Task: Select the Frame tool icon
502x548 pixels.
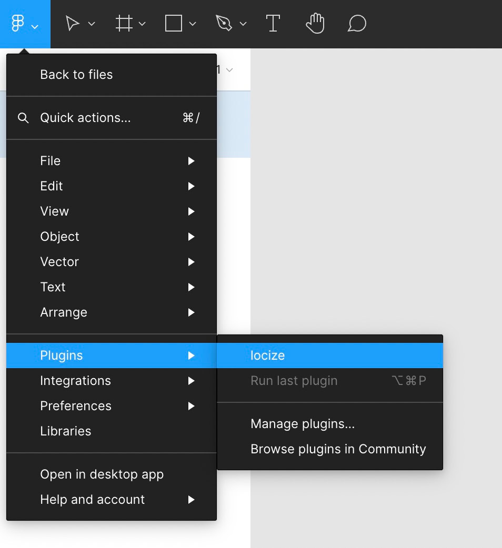Action: tap(124, 24)
